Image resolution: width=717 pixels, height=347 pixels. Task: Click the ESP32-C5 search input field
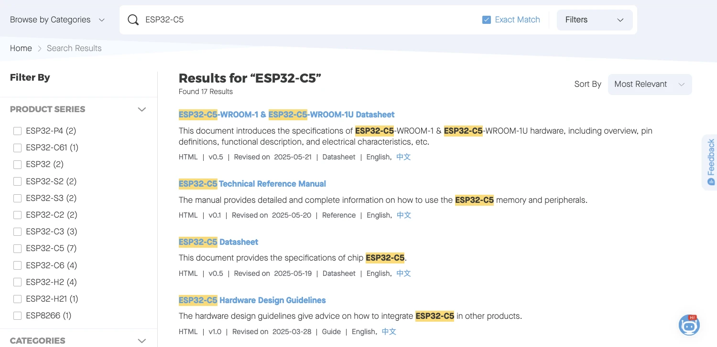(x=239, y=20)
